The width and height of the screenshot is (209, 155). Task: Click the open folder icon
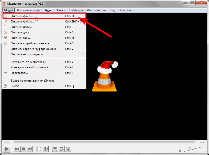pyautogui.click(x=5, y=27)
